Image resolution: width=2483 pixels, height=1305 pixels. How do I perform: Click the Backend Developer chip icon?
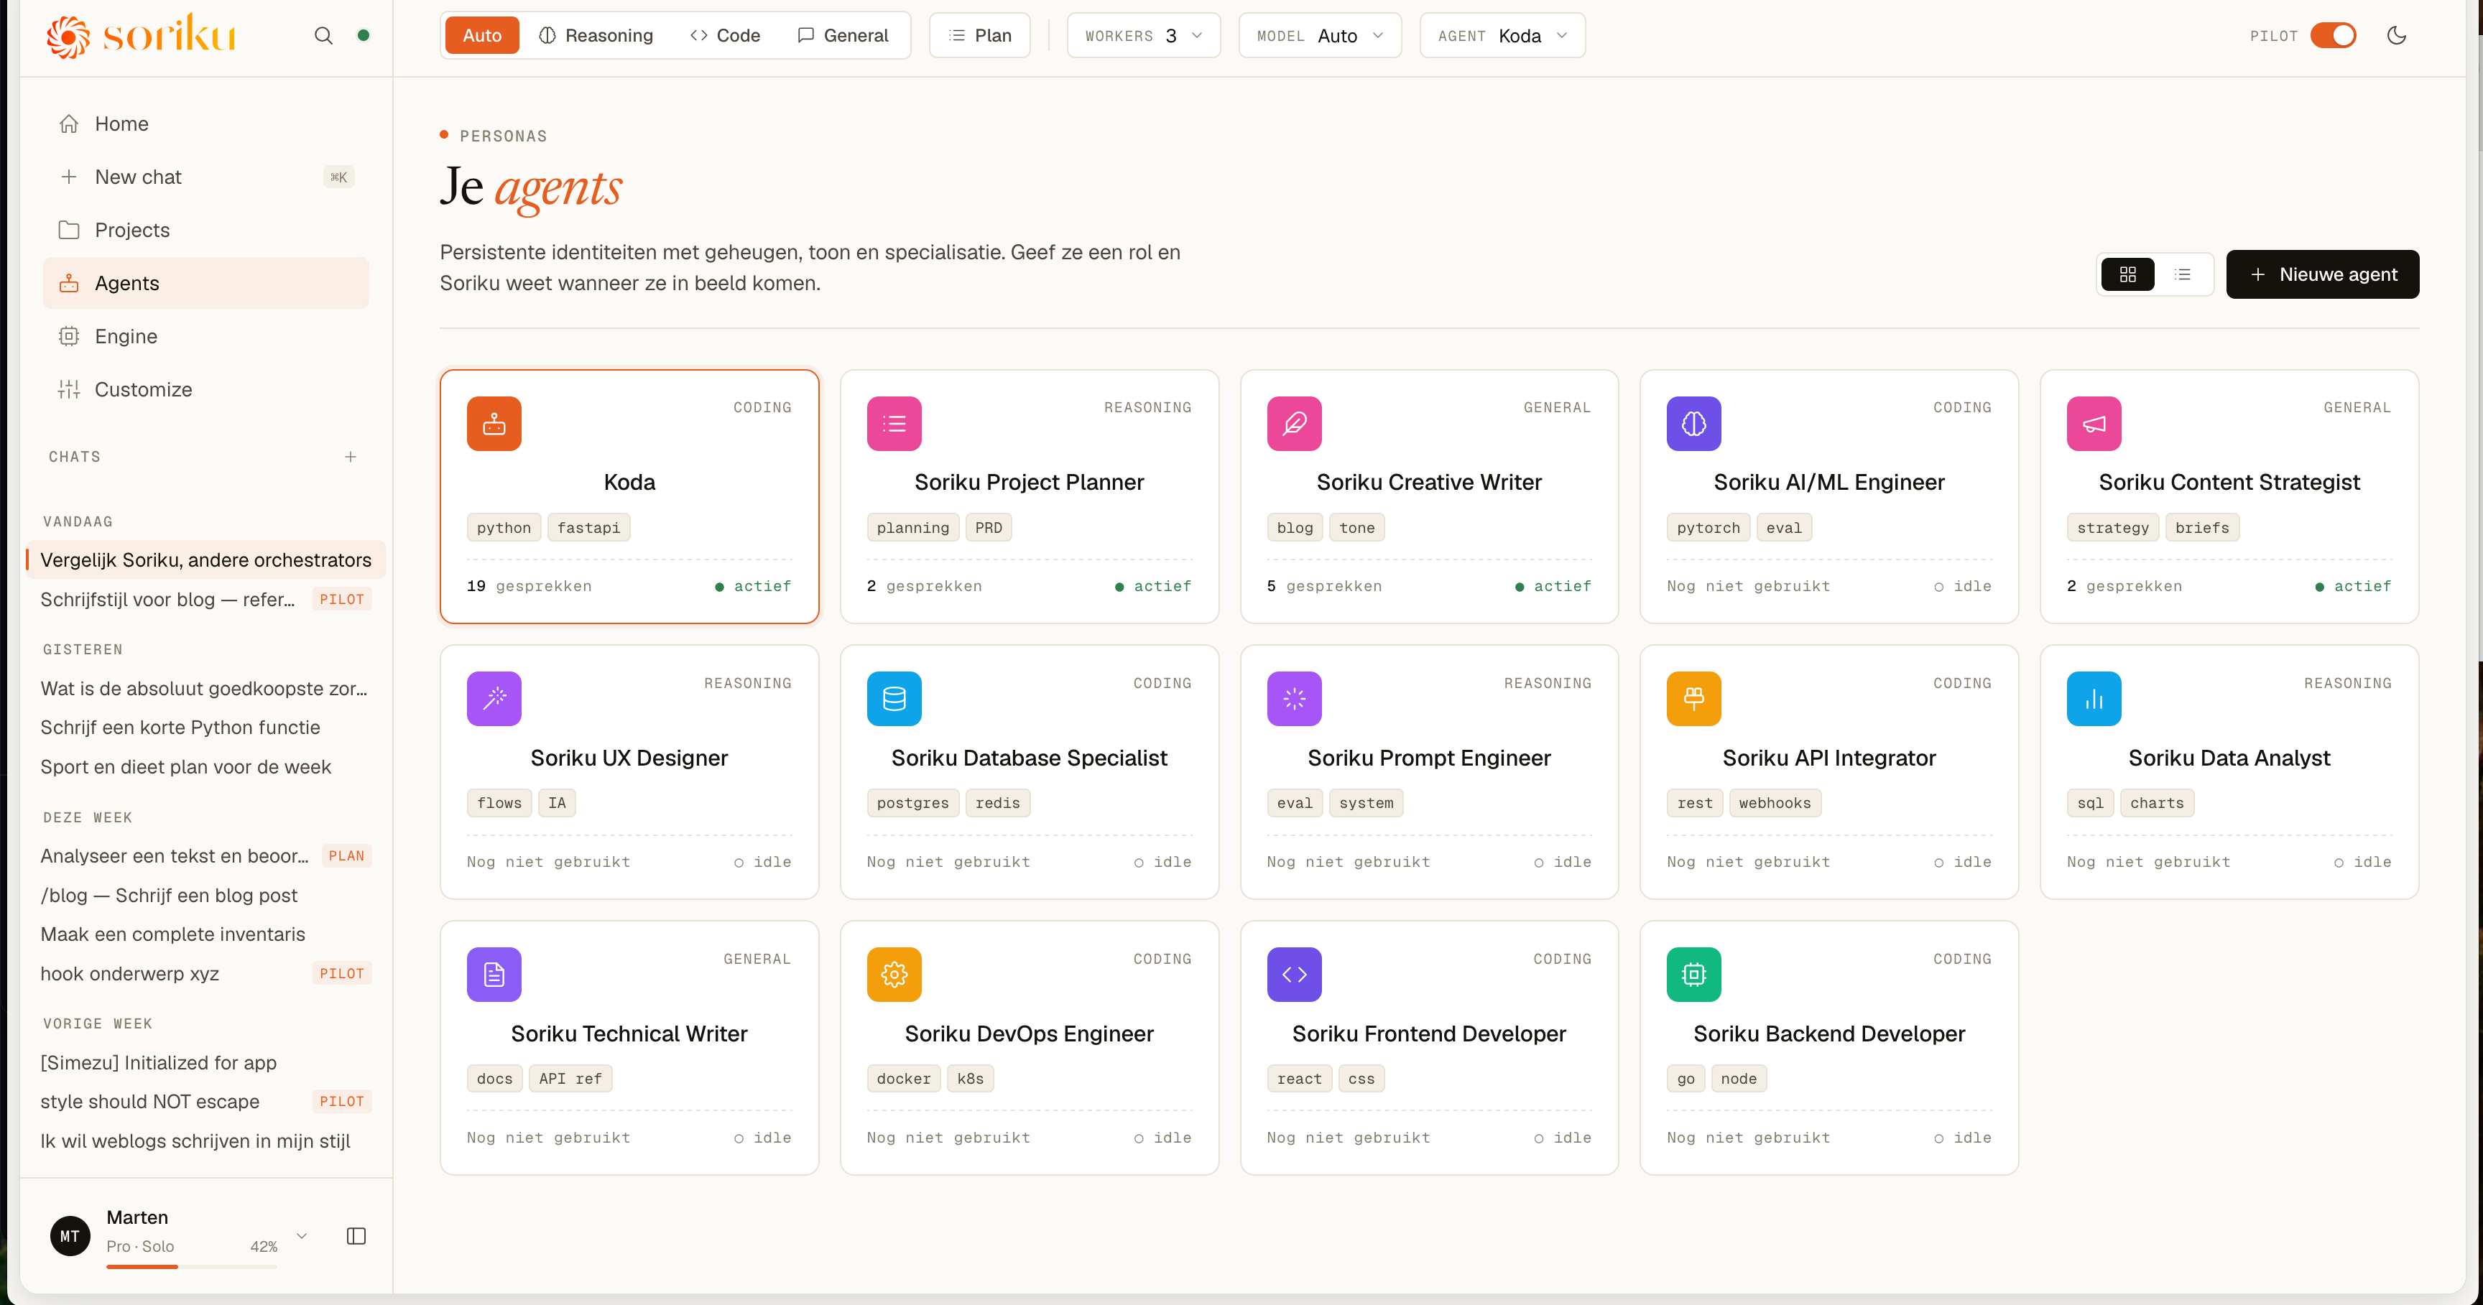1693,975
